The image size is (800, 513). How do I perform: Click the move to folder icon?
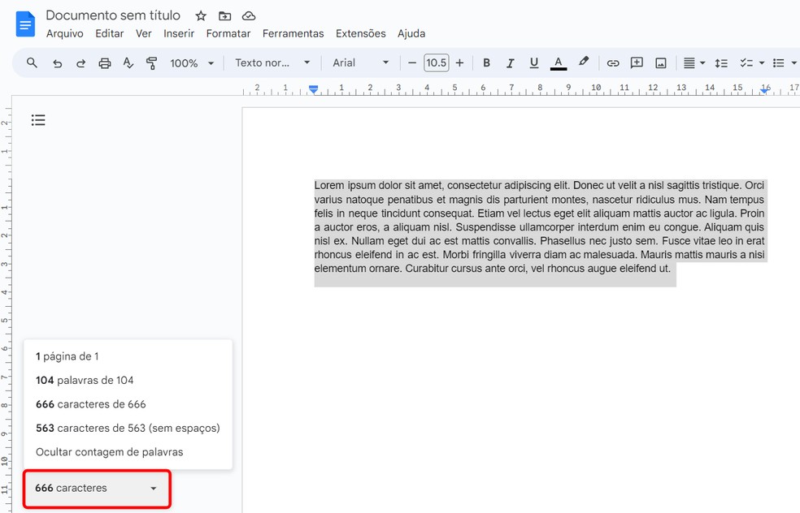pos(224,15)
